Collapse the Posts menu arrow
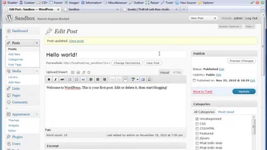 click(x=37, y=43)
